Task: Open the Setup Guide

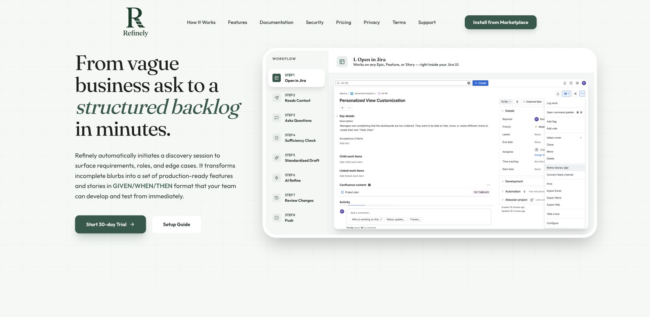Action: 177,225
